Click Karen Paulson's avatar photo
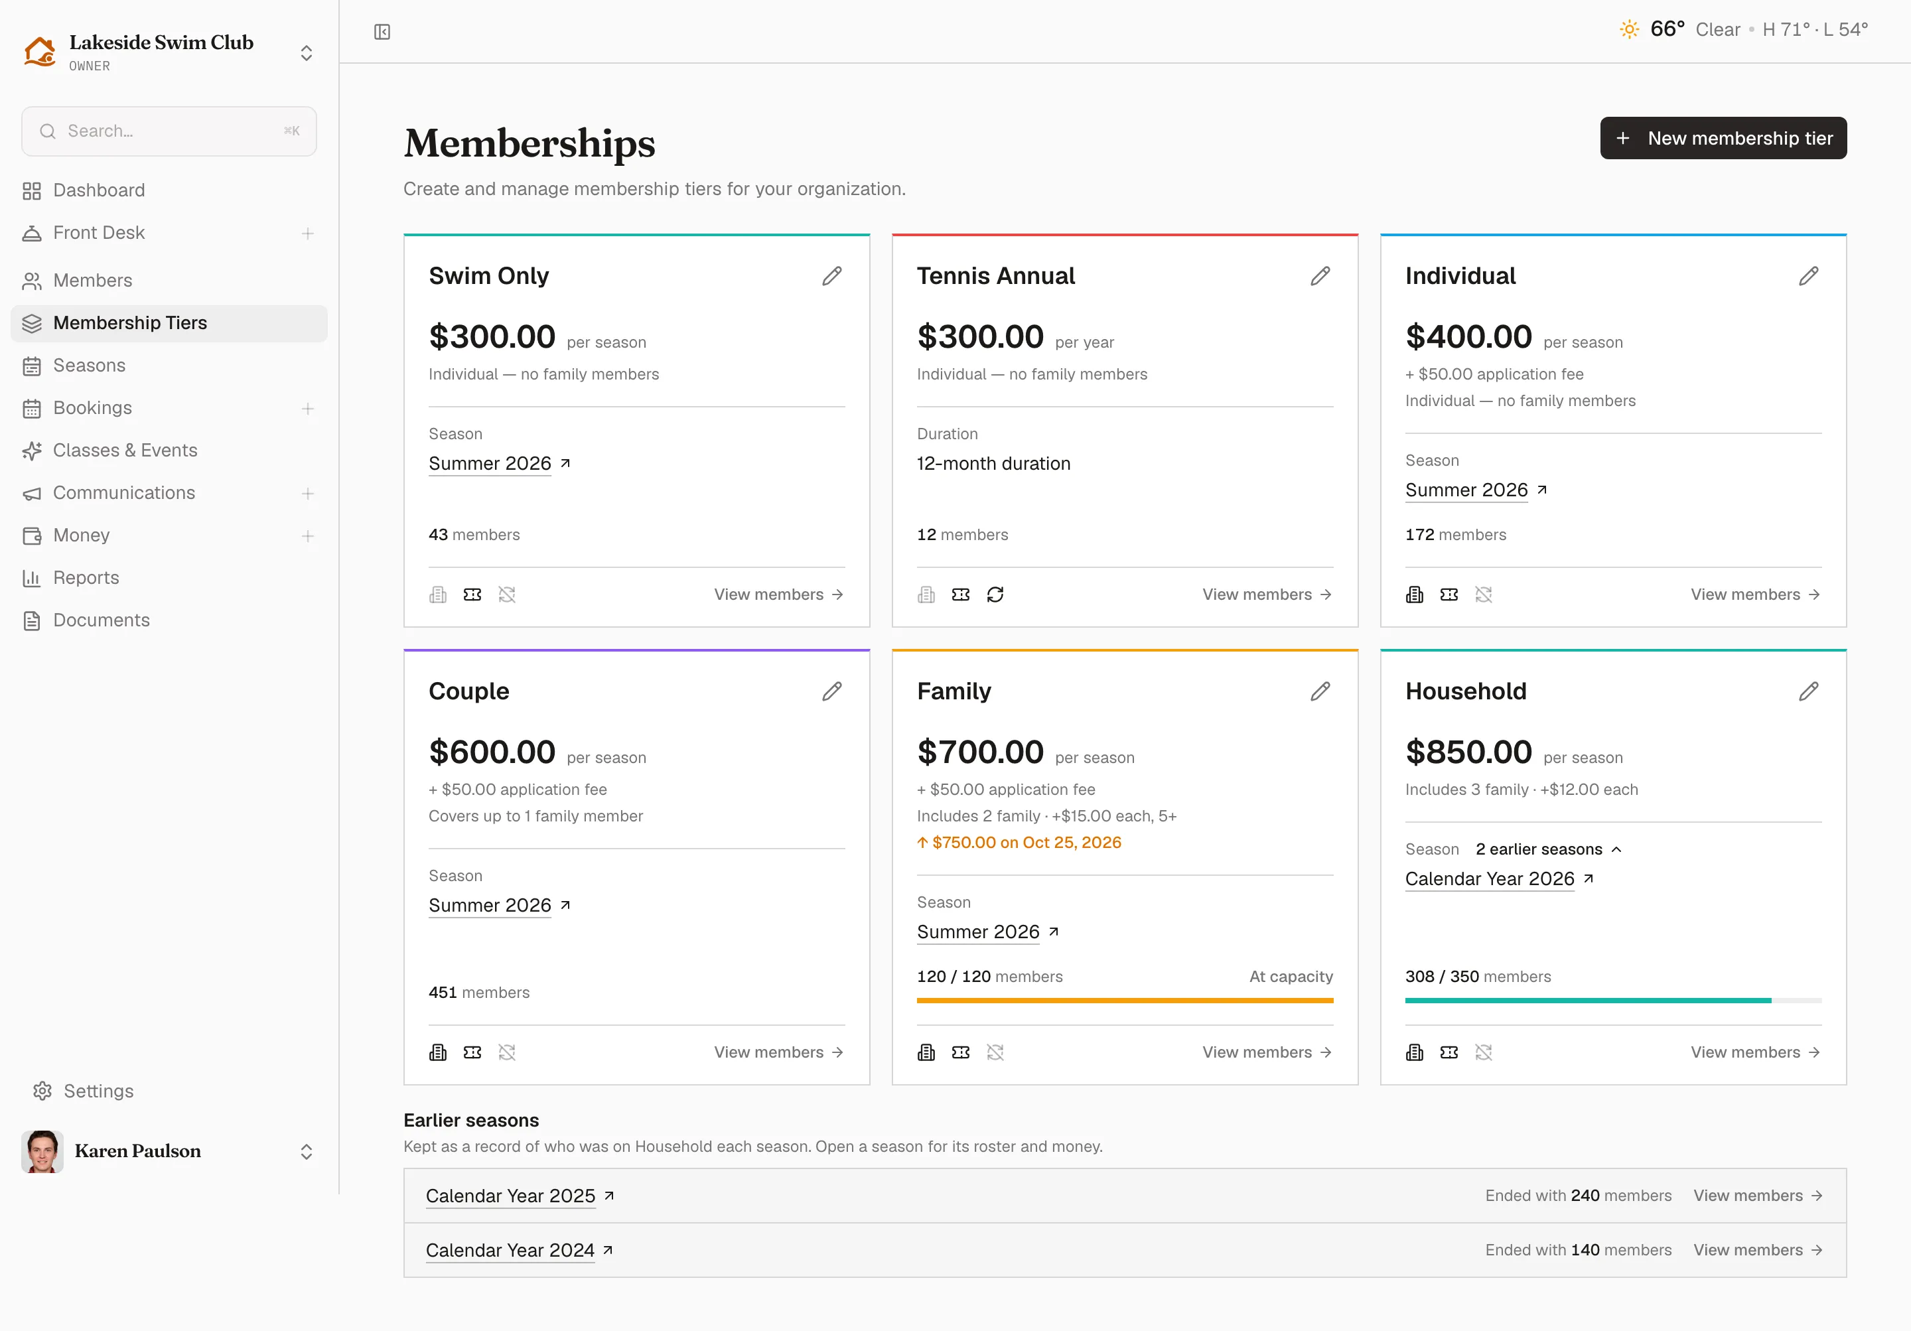Viewport: 1911px width, 1331px height. [42, 1152]
